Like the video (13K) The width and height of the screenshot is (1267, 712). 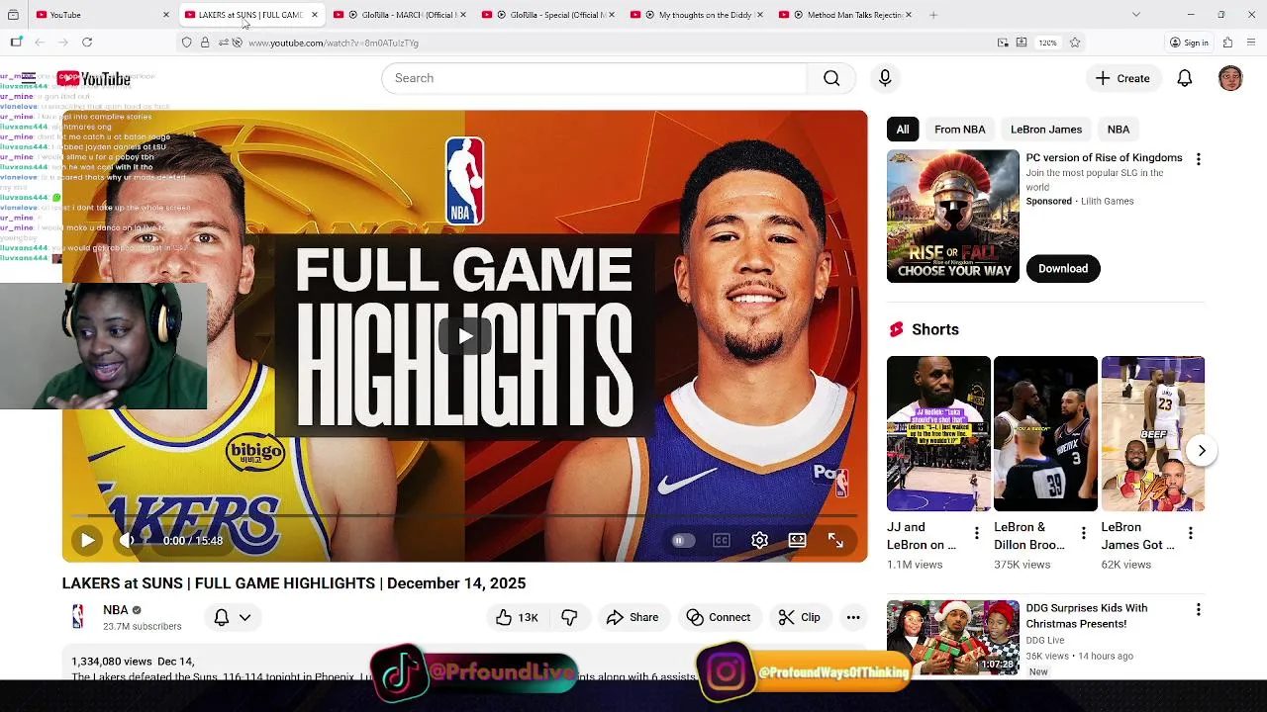point(517,617)
